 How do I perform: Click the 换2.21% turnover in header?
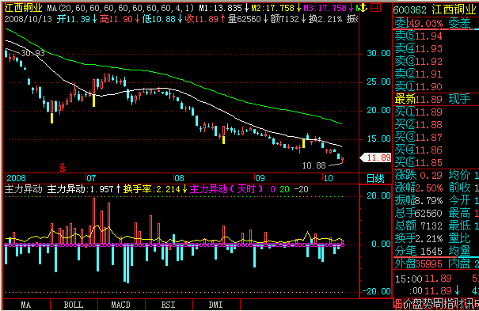[325, 19]
